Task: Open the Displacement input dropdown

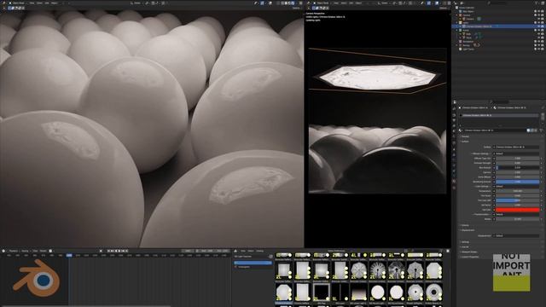Action: (x=517, y=235)
